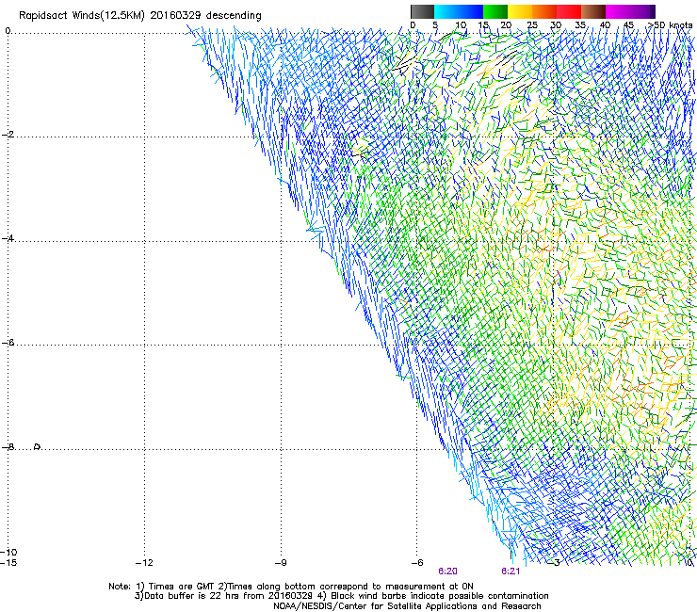
Task: Click the '0' latitude axis label at top
Action: pos(8,30)
